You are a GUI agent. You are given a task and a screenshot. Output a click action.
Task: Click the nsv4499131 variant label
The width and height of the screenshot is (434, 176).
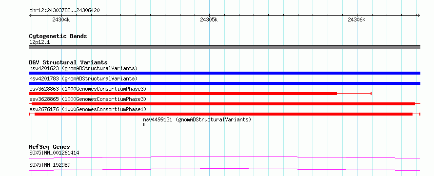pos(197,119)
